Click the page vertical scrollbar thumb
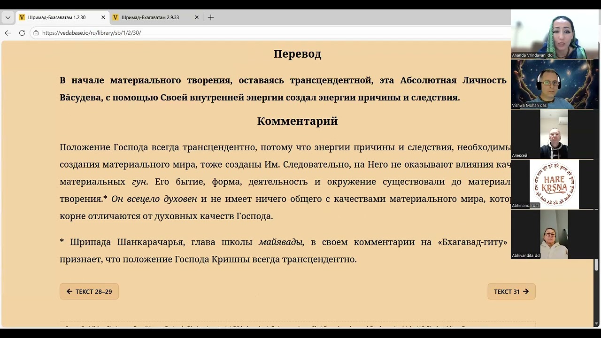 pyautogui.click(x=596, y=265)
